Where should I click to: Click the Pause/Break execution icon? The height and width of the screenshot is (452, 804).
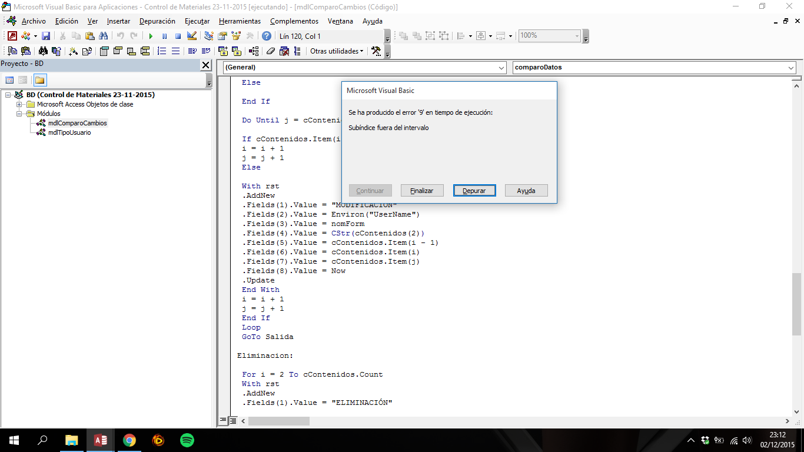pyautogui.click(x=164, y=36)
